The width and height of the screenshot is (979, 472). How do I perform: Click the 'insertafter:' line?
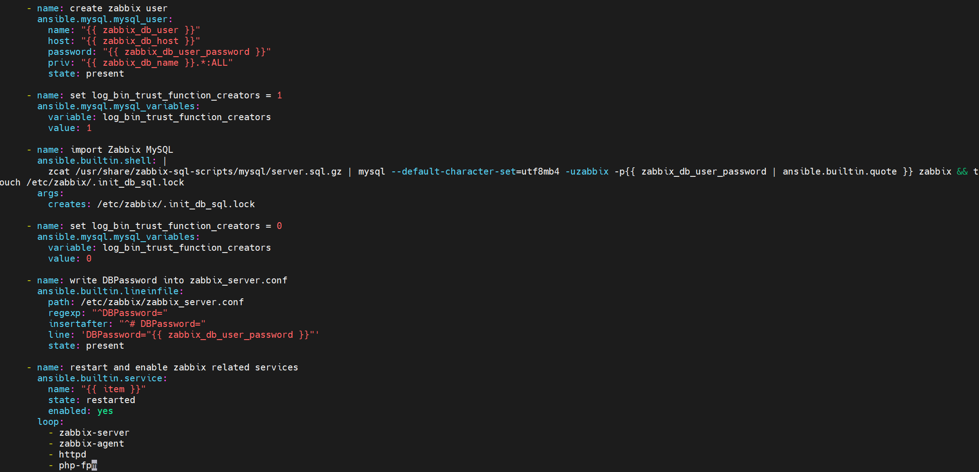[x=127, y=324]
